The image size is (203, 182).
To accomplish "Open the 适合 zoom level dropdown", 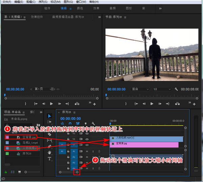I will 140,89.
